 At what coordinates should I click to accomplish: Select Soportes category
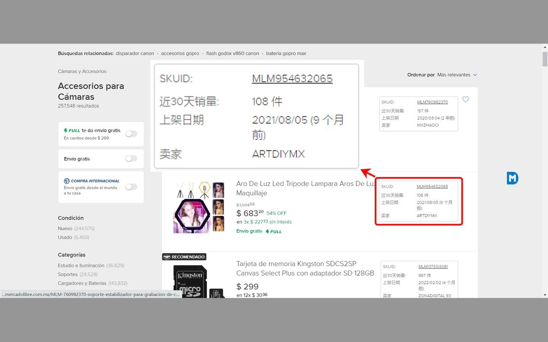[68, 274]
